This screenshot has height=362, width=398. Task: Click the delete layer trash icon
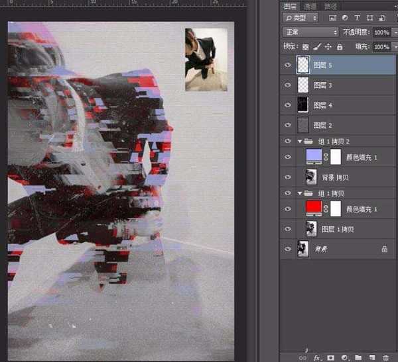pos(385,357)
